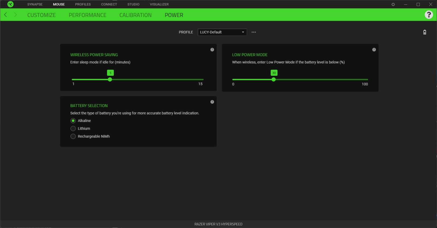Click sleep slider maximum label 15
The width and height of the screenshot is (437, 228).
tap(200, 84)
